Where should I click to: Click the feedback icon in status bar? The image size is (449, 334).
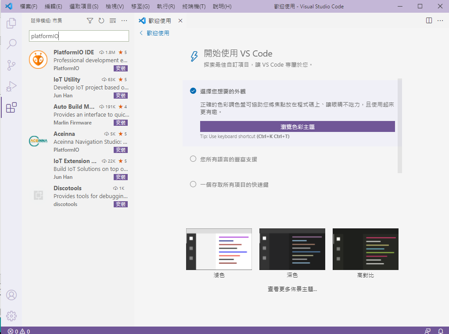pos(427,331)
